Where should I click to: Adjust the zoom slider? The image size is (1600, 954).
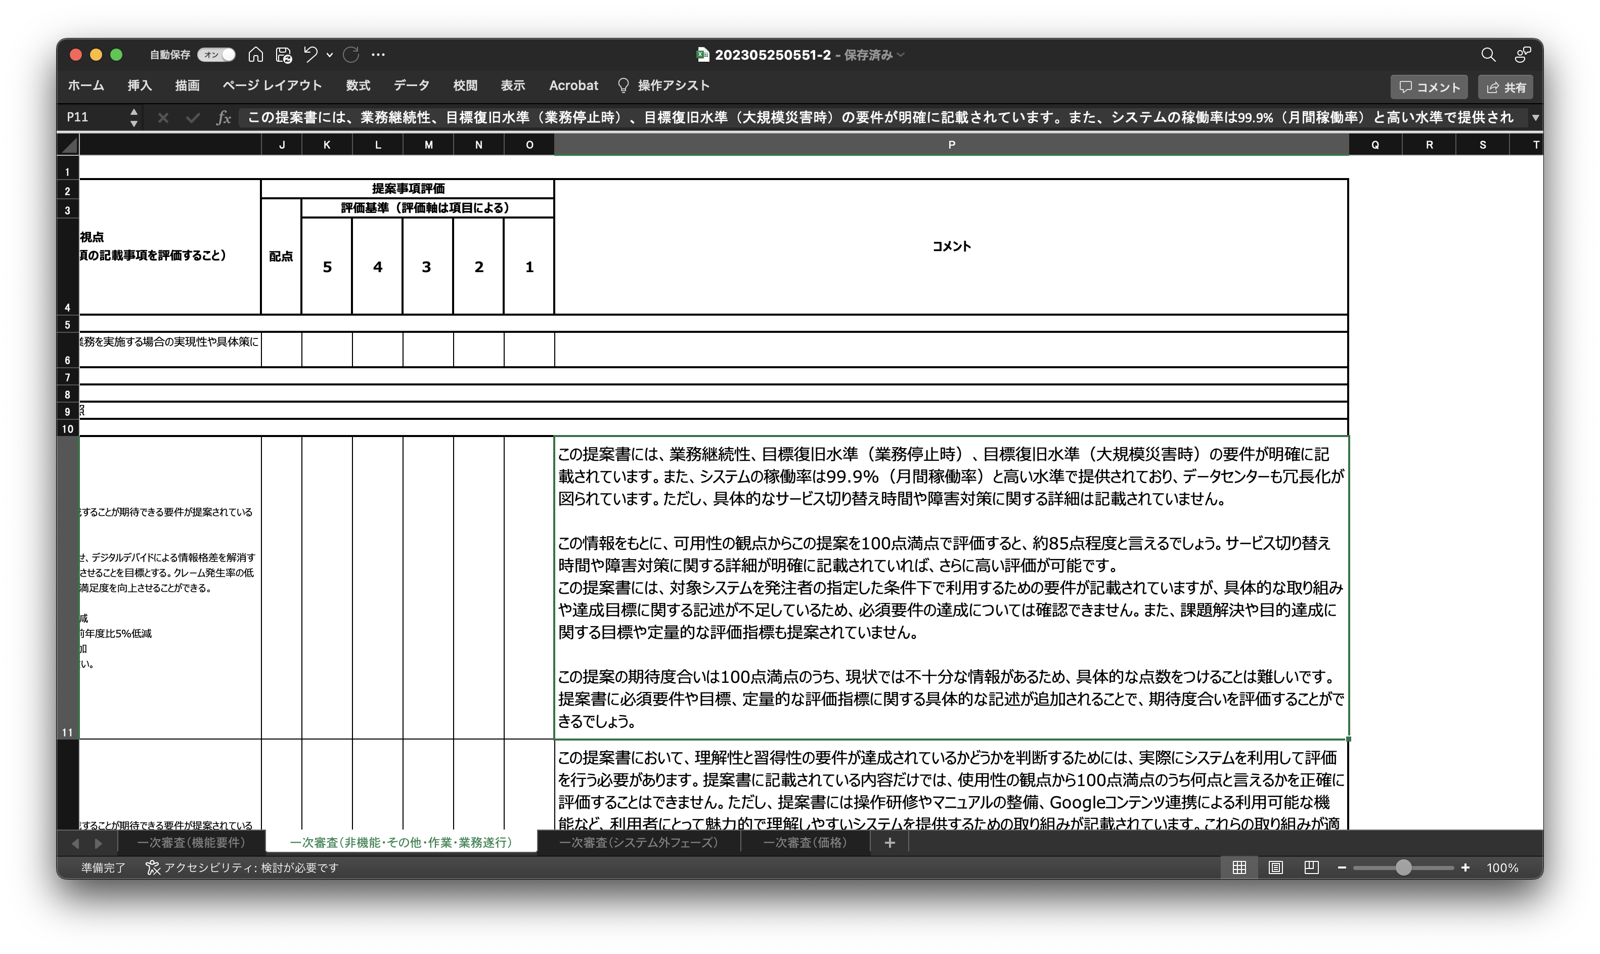pyautogui.click(x=1403, y=867)
